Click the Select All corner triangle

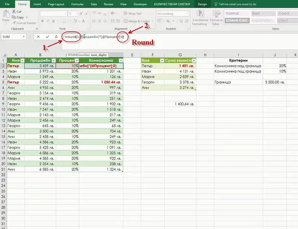(4, 55)
